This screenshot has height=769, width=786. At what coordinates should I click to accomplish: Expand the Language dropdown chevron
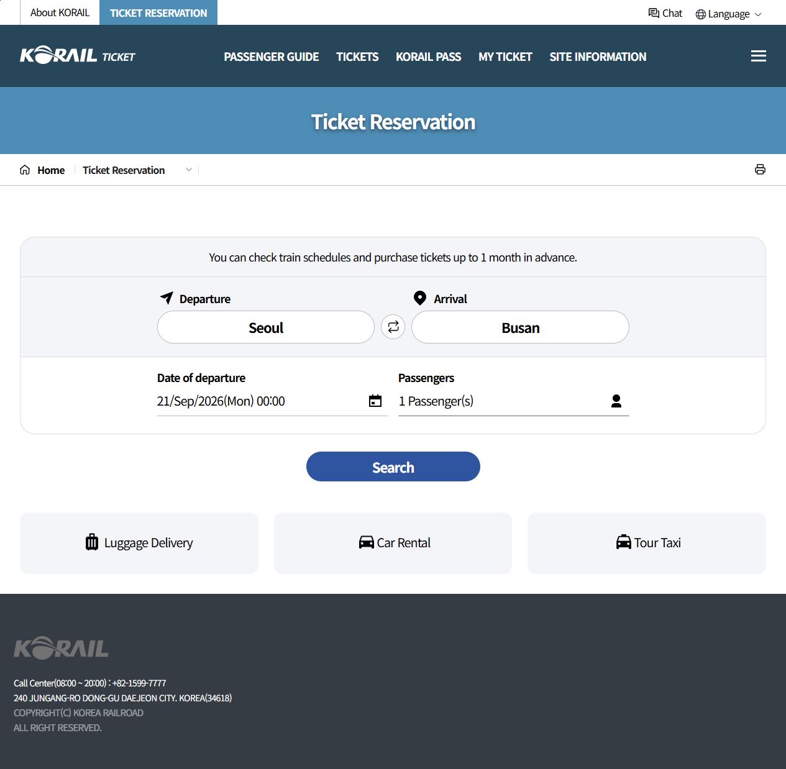(x=757, y=14)
